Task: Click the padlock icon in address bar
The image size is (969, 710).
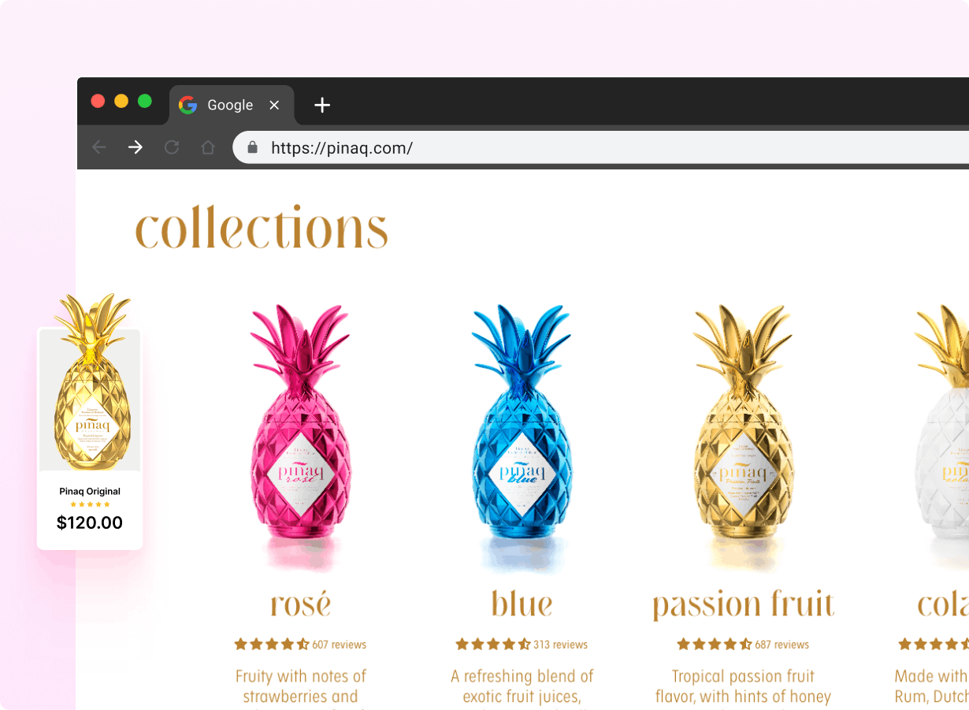Action: [x=252, y=147]
